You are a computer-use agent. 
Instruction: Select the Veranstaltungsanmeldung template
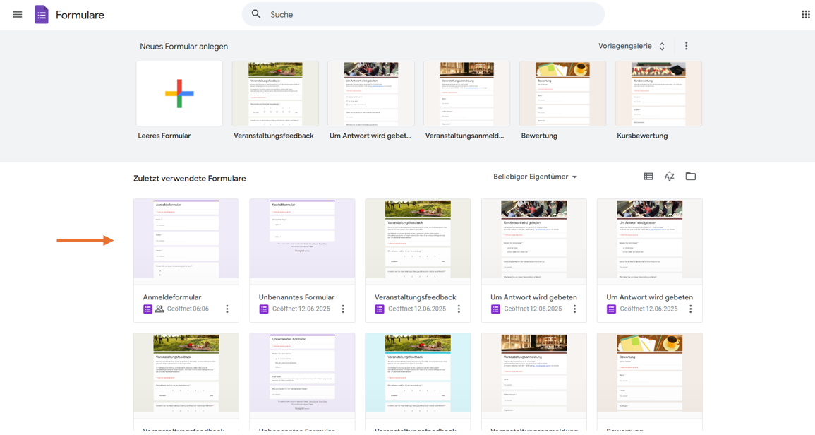[466, 94]
